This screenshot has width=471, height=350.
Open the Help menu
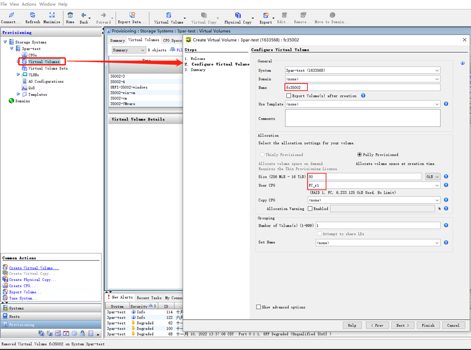[63, 4]
